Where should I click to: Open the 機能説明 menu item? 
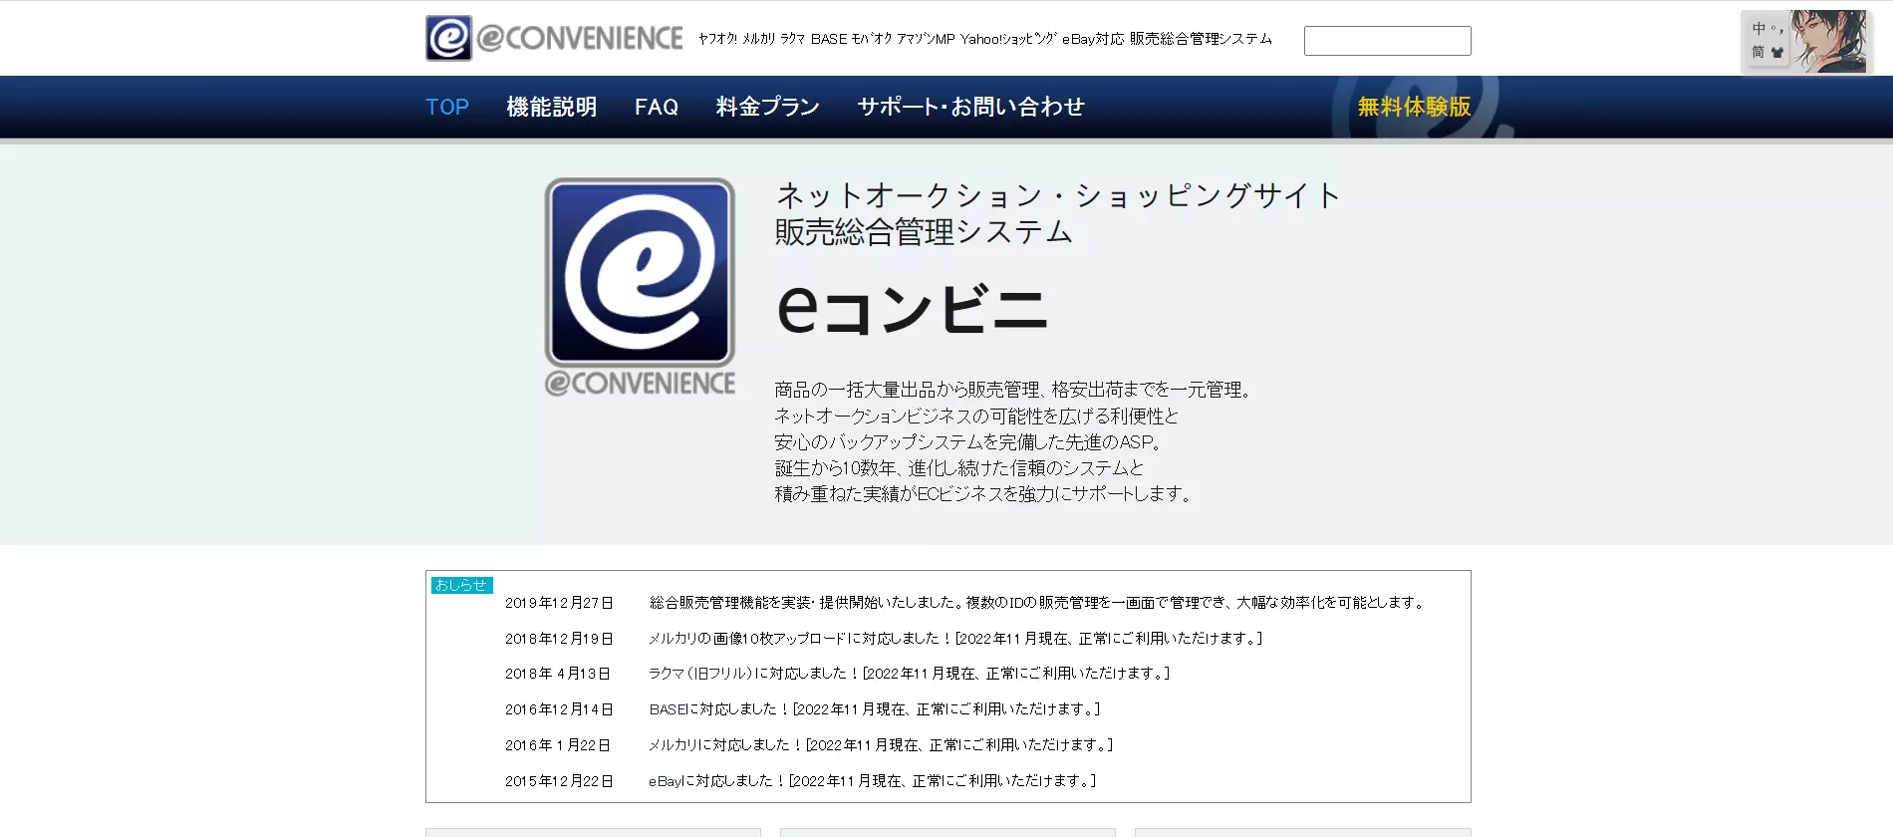click(552, 107)
